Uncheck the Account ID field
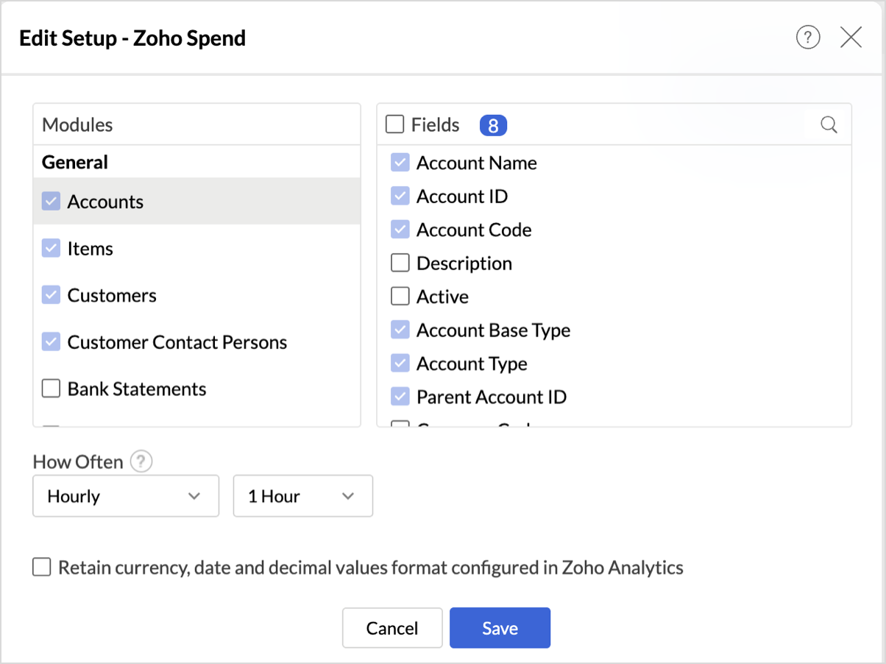 point(400,197)
